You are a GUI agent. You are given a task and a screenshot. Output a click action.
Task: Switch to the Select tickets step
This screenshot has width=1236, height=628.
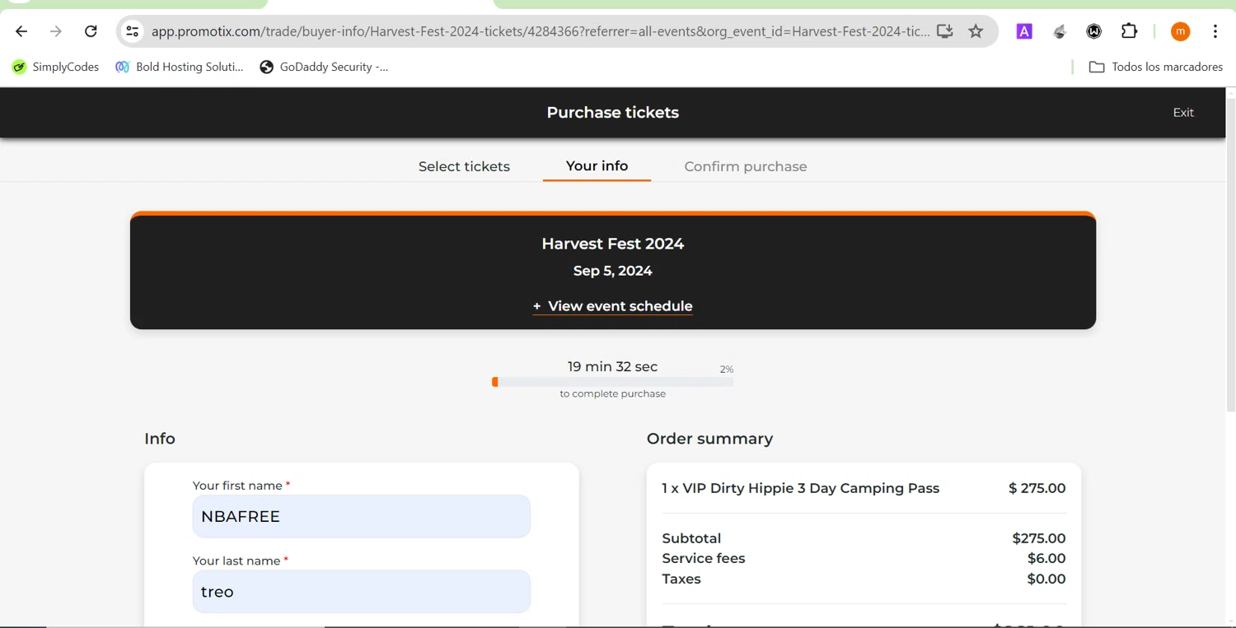(464, 166)
